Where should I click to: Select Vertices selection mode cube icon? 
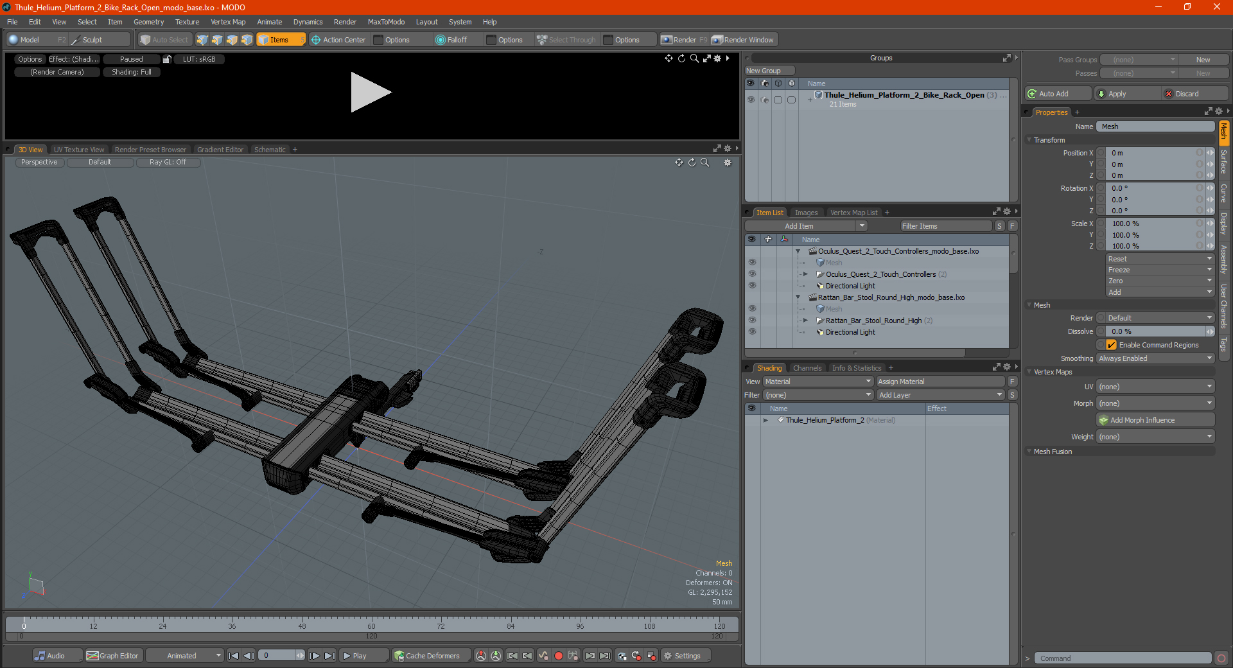point(202,40)
